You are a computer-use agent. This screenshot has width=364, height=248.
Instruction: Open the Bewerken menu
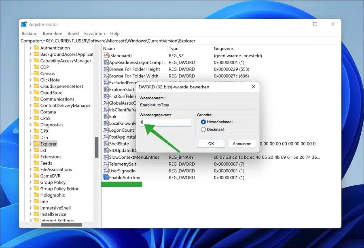pos(53,34)
